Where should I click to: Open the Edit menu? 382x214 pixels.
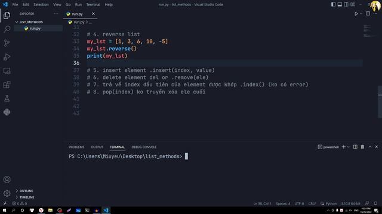click(x=26, y=4)
